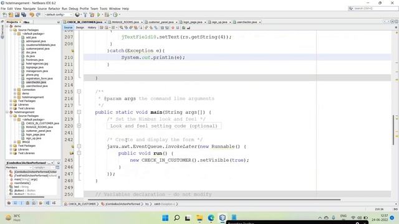Click the Stop Macro Recording icon
Screen dimensions: 399x224
pyautogui.click(x=178, y=27)
